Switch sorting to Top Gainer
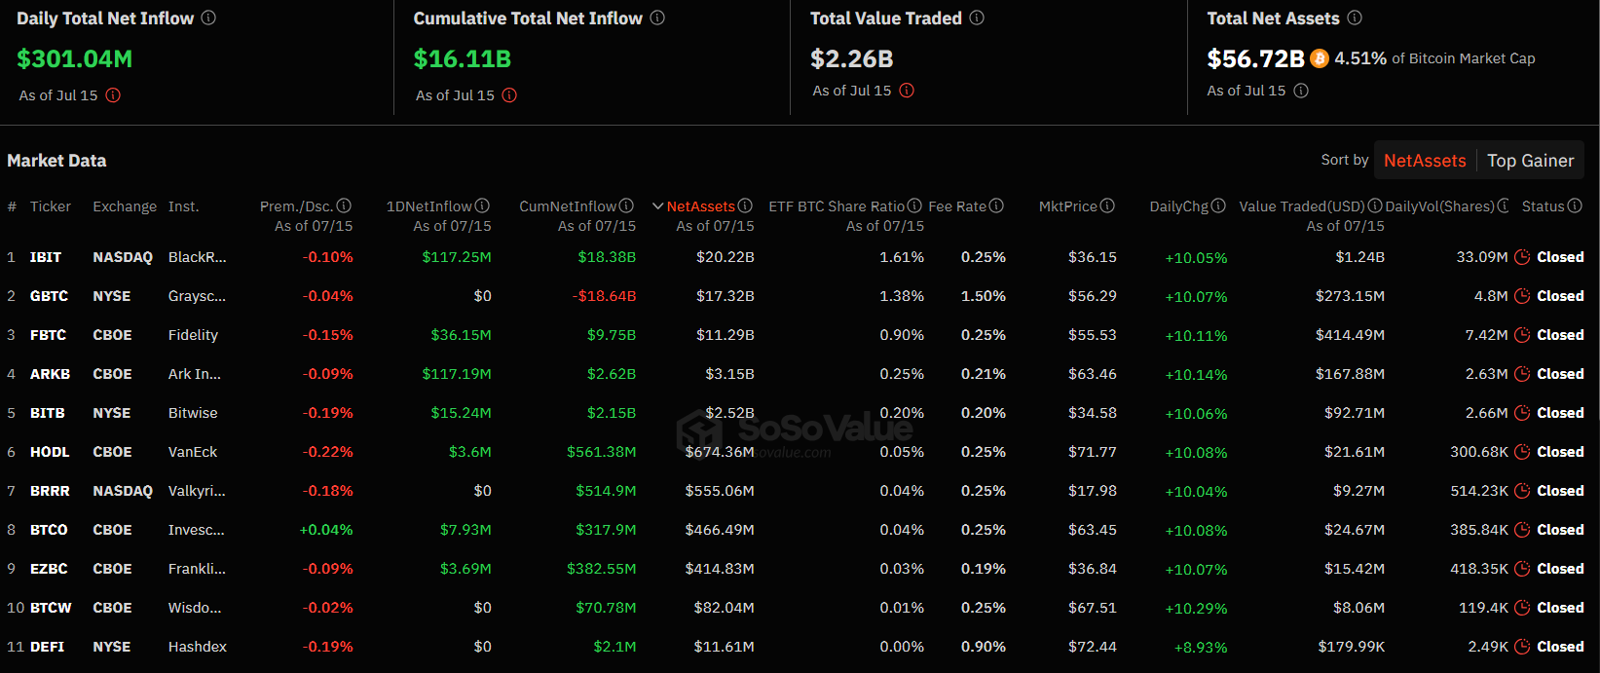 click(1530, 161)
